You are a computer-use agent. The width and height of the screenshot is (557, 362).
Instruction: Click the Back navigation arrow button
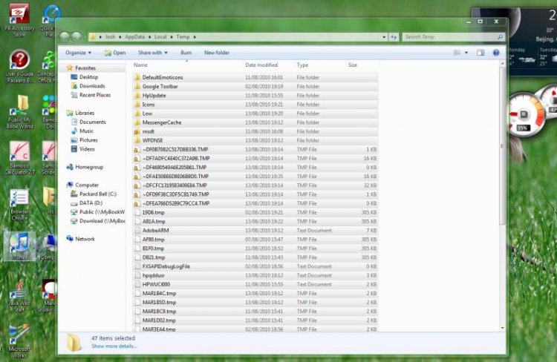point(65,36)
